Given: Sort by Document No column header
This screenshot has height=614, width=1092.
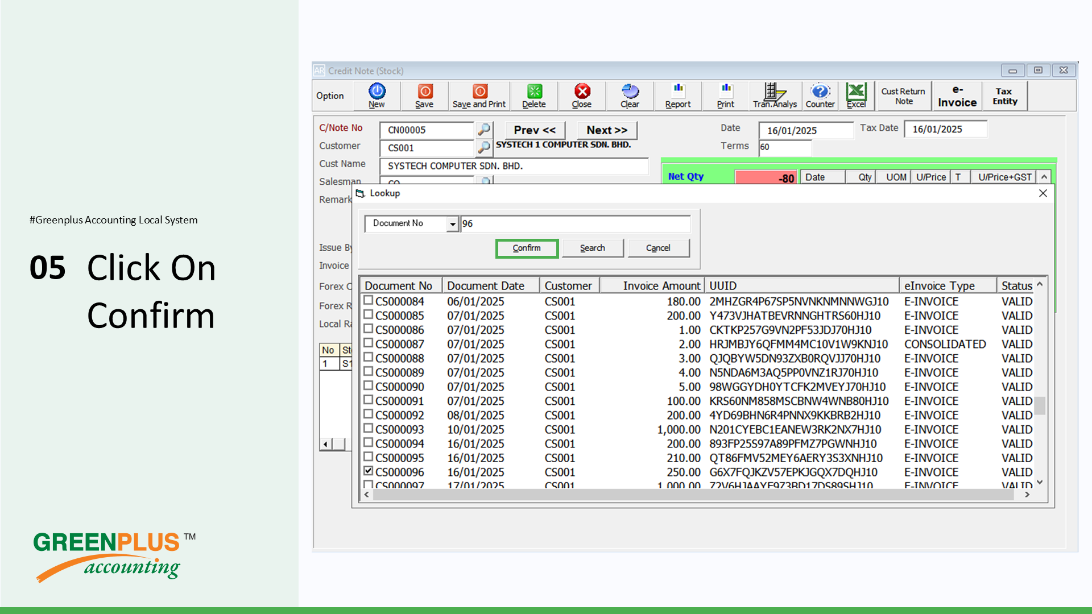Looking at the screenshot, I should pos(402,285).
